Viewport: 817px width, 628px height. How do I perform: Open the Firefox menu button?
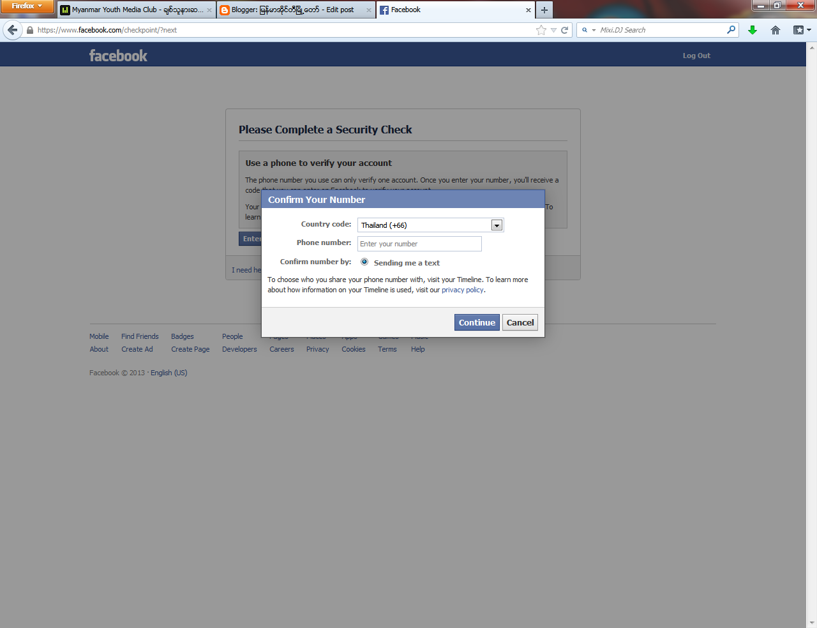(27, 6)
